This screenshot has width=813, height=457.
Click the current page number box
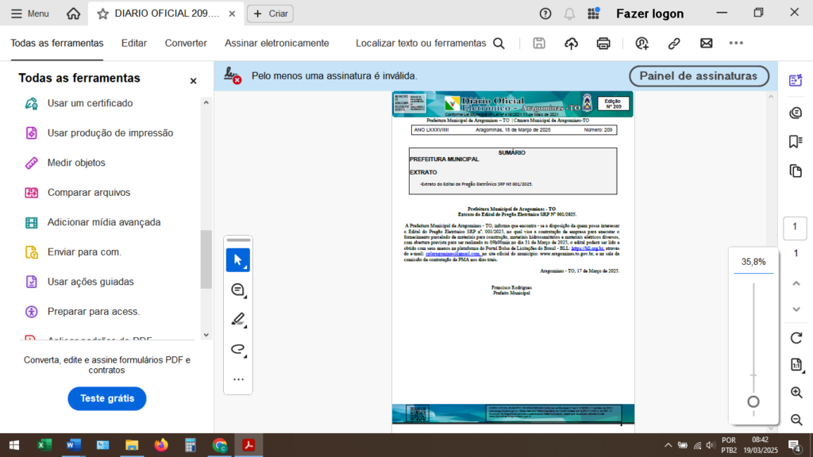click(x=795, y=227)
